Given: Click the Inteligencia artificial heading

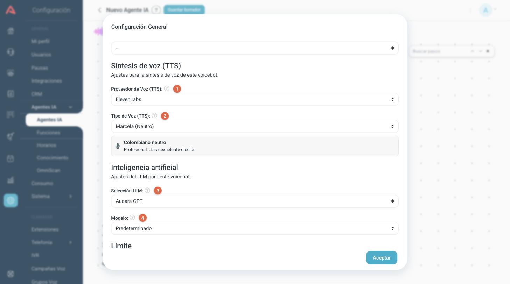Looking at the screenshot, I should click(x=145, y=168).
